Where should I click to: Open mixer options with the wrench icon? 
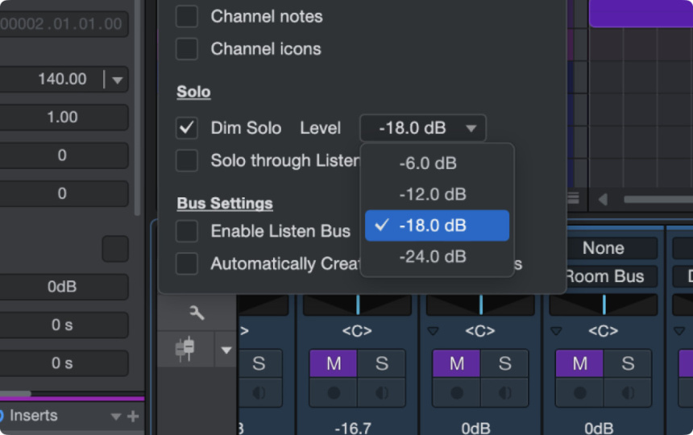click(x=197, y=313)
